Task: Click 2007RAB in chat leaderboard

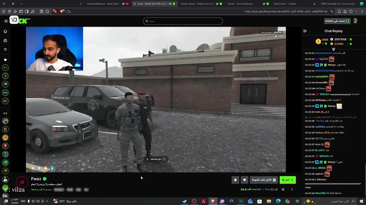Action: coord(340,39)
